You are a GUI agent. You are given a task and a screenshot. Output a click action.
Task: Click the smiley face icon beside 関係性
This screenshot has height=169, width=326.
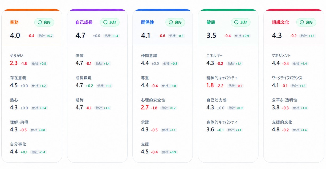[171, 22]
